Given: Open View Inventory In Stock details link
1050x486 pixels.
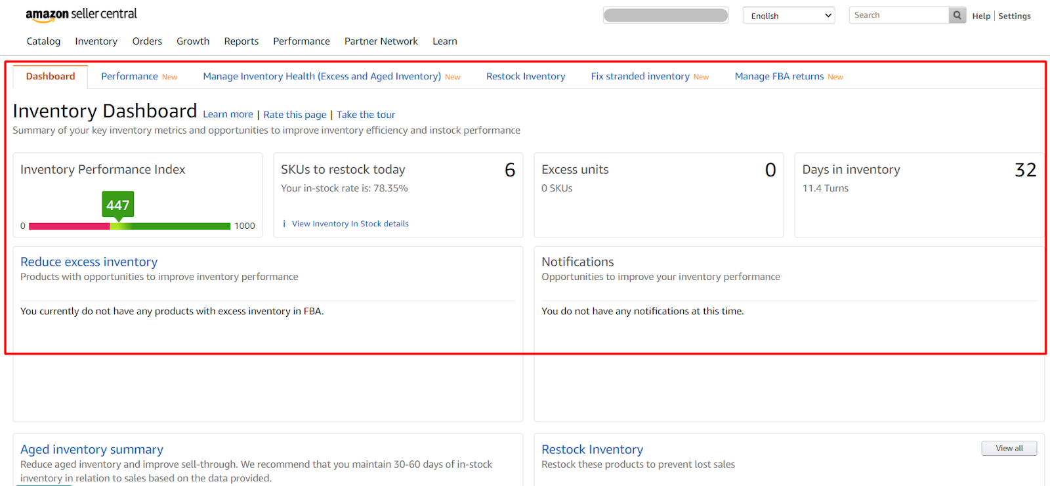Looking at the screenshot, I should click(350, 224).
